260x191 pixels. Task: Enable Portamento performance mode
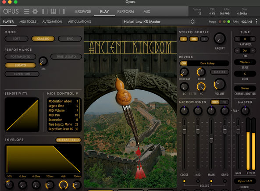(x=21, y=57)
